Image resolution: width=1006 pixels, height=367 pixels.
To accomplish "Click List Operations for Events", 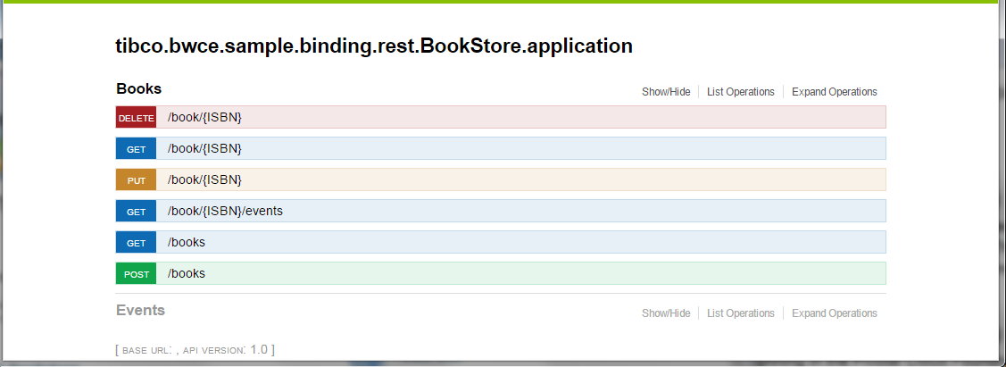I will pyautogui.click(x=740, y=313).
